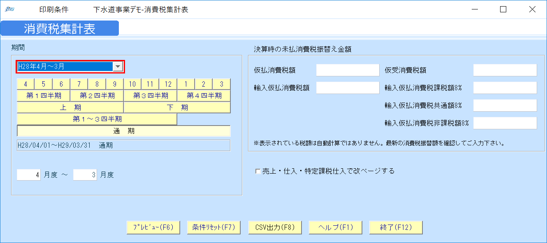
Task: Select 第4四半期 (fourth quarter)
Action: coord(204,95)
